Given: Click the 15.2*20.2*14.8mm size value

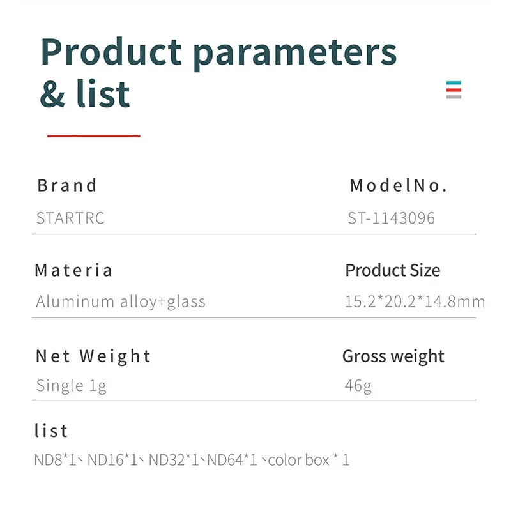Looking at the screenshot, I should (415, 301).
